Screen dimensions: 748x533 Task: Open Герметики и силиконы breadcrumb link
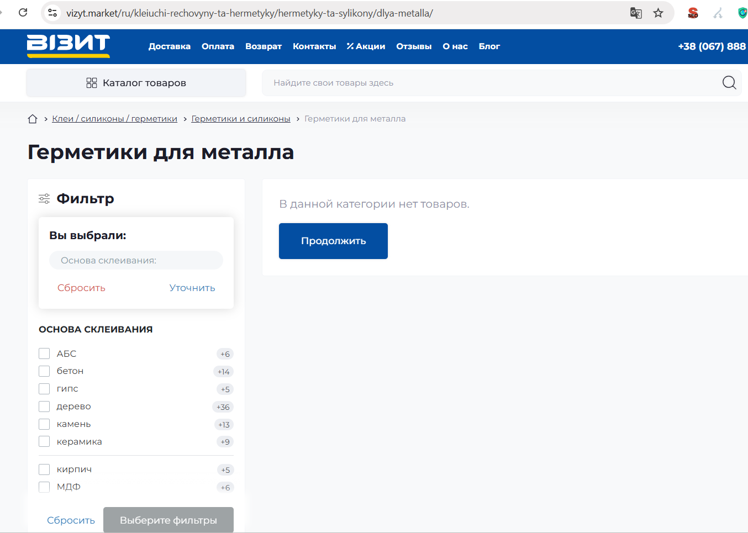pyautogui.click(x=241, y=119)
